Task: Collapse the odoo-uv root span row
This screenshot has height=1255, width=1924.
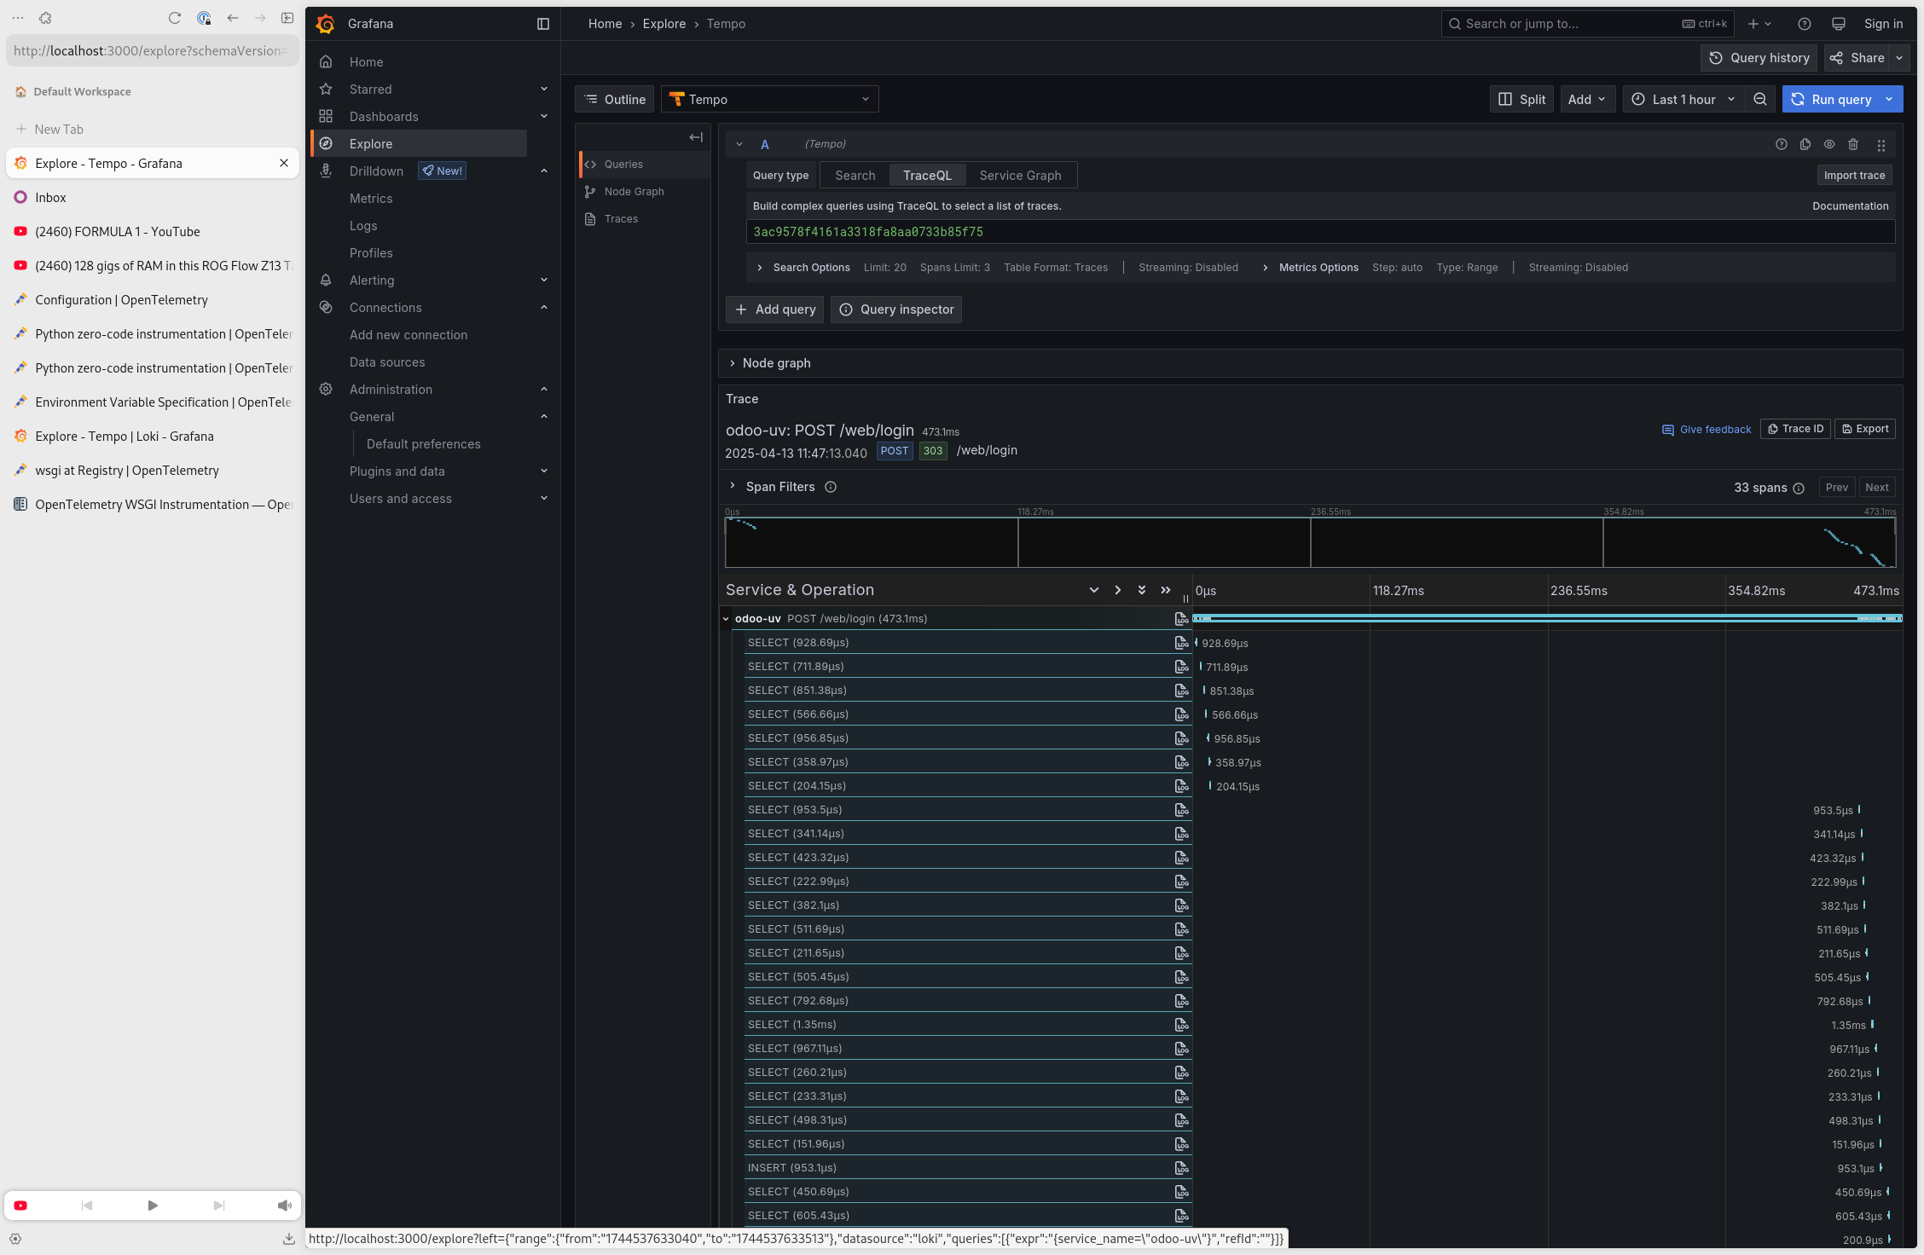Action: tap(727, 619)
